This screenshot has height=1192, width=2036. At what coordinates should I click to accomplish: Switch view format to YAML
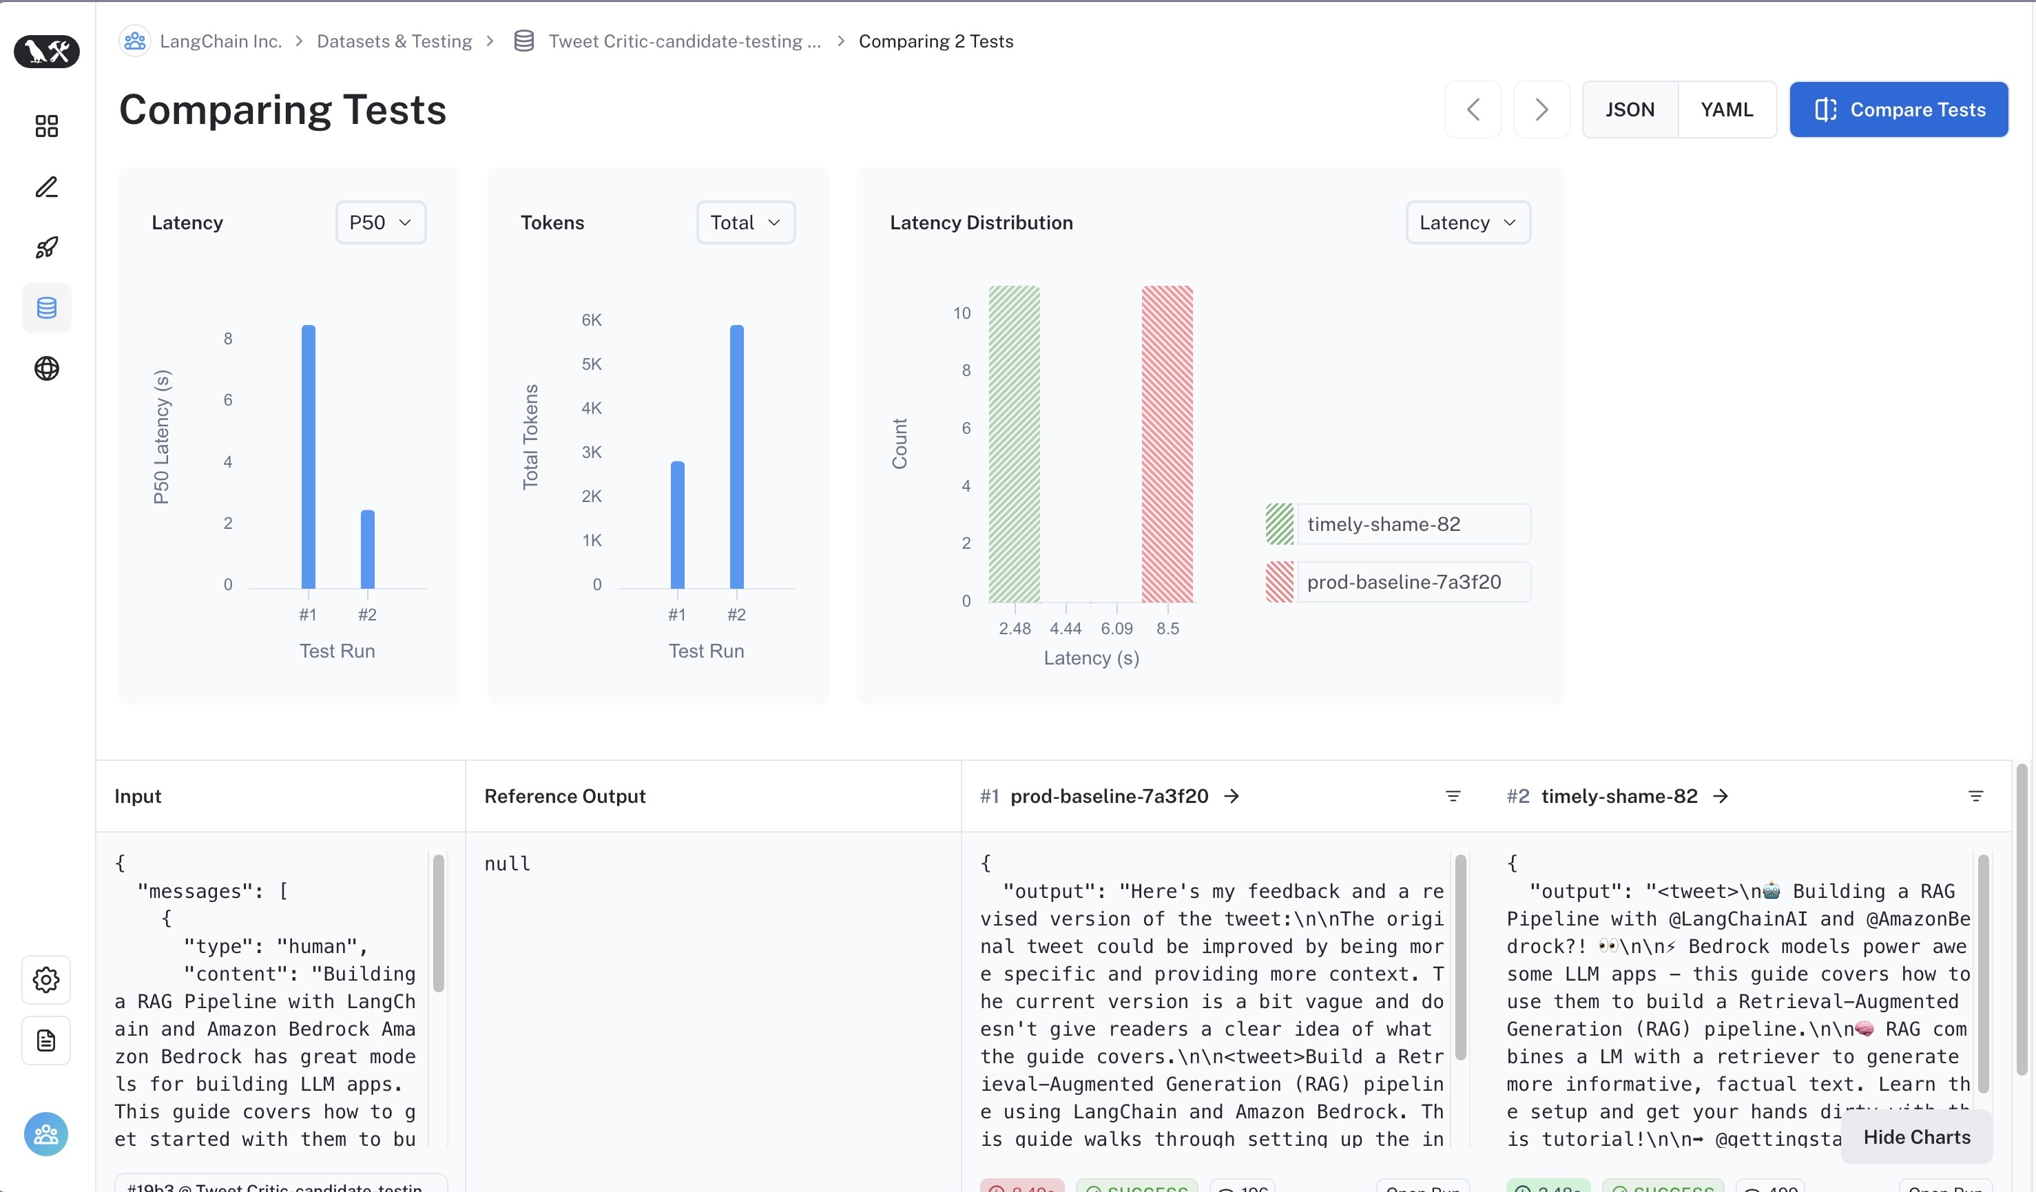pos(1727,109)
